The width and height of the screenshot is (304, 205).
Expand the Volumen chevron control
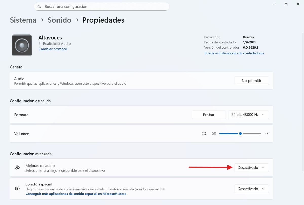point(267,133)
